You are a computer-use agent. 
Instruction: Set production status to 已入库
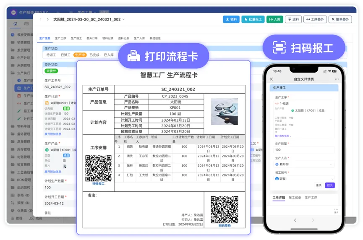point(109,55)
